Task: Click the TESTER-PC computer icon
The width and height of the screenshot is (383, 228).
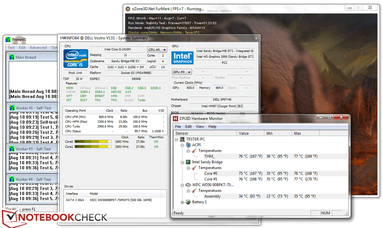Action: [x=182, y=139]
